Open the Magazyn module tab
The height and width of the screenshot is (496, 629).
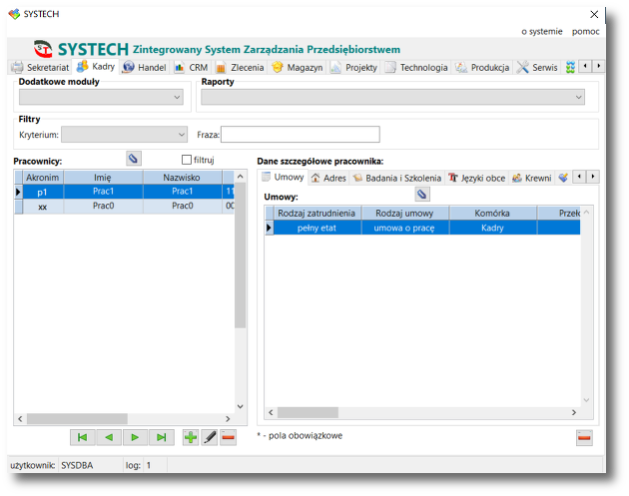coord(297,67)
